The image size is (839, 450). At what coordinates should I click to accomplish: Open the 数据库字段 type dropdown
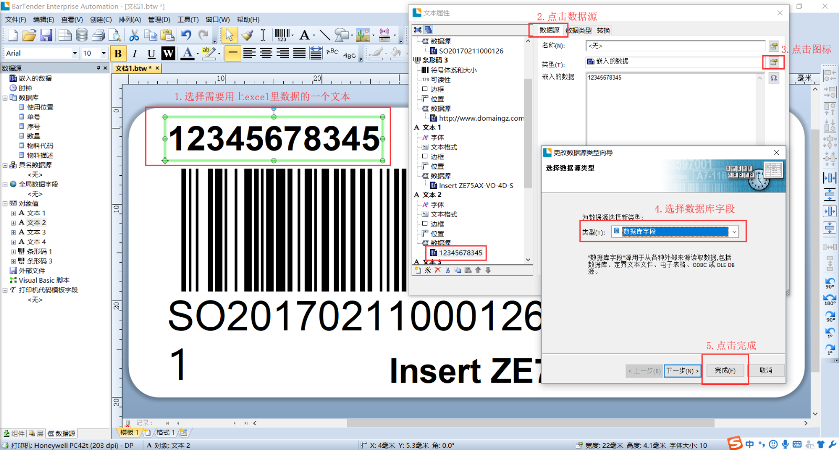point(734,232)
